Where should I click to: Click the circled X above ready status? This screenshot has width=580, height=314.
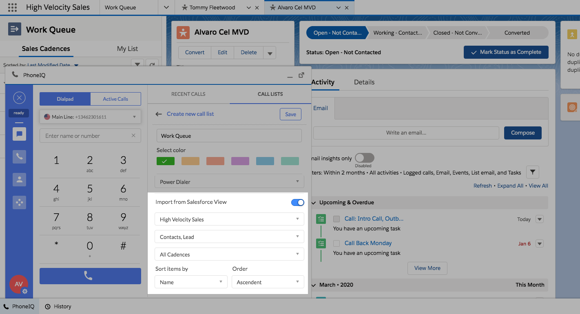pos(19,98)
